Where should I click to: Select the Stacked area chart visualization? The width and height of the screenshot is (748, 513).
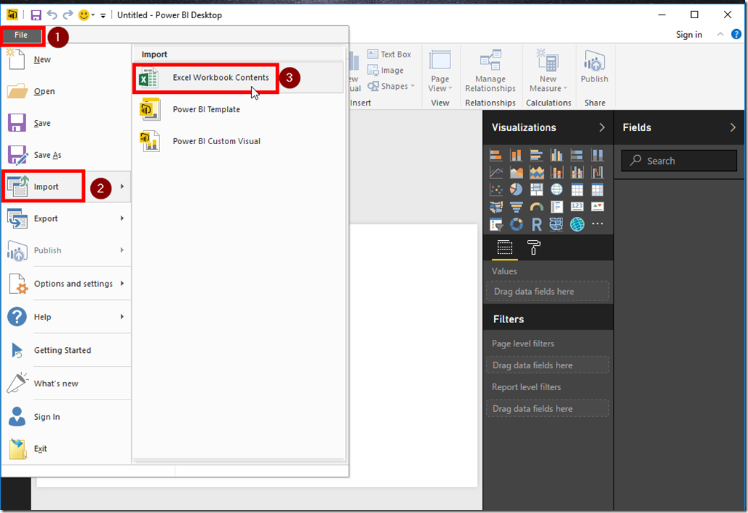pyautogui.click(x=537, y=172)
